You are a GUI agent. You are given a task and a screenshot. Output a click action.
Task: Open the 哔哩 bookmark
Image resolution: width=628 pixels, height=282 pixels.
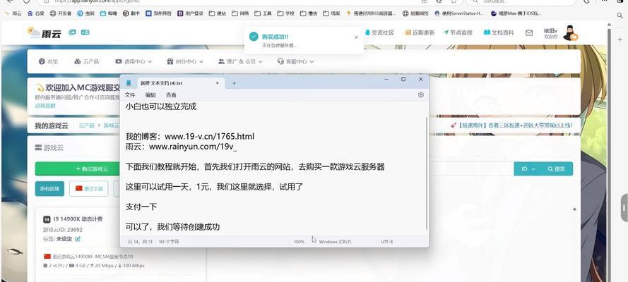coord(109,13)
